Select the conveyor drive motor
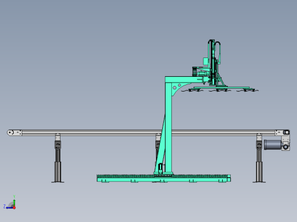Viewport: 297px width, 222px height. pos(273,145)
